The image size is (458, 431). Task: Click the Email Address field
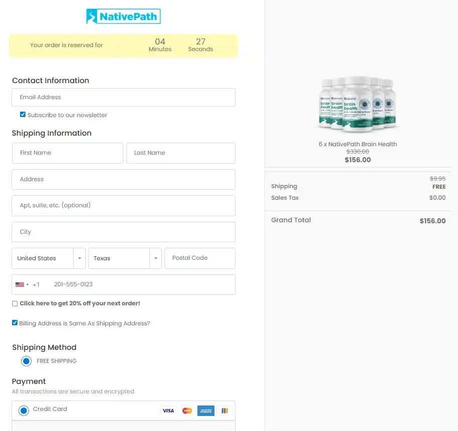123,97
